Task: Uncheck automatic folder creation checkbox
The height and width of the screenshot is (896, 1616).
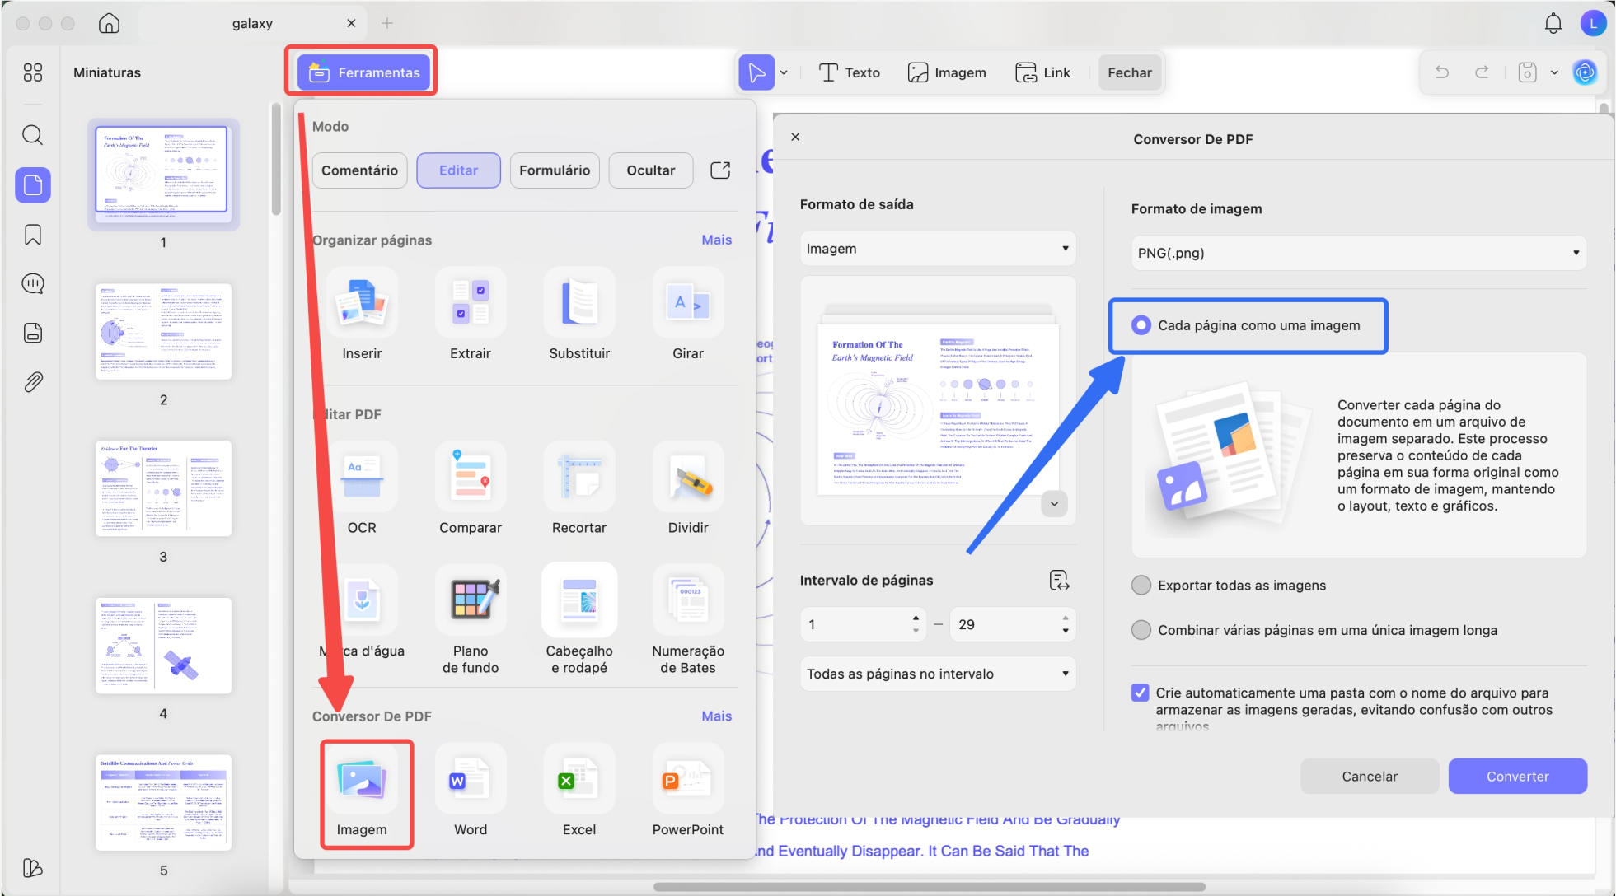Action: (x=1141, y=693)
